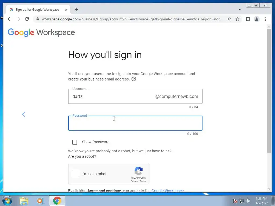
Task: Open the reCAPTCHA Privacy link
Action: 134,181
